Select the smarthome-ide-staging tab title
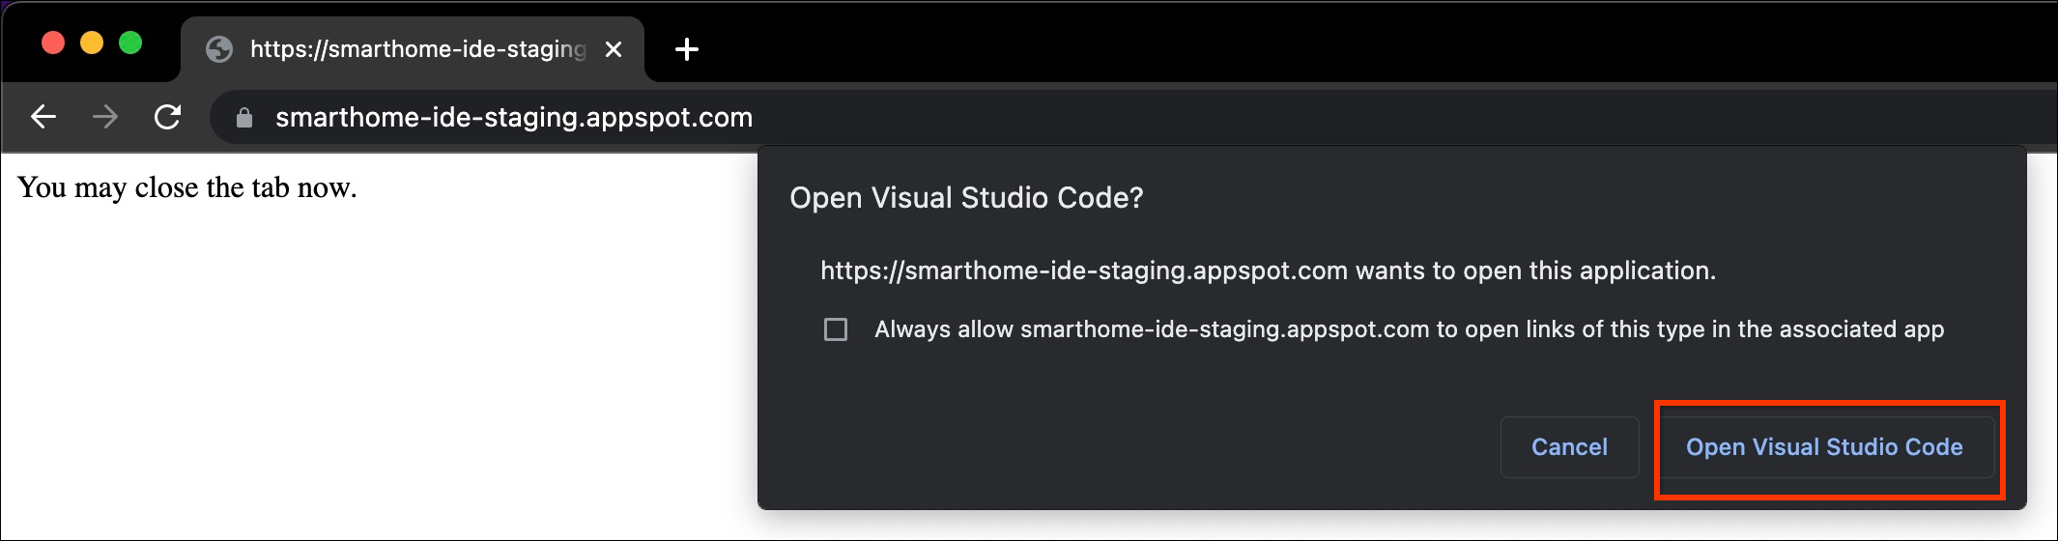The width and height of the screenshot is (2058, 541). pos(417,49)
